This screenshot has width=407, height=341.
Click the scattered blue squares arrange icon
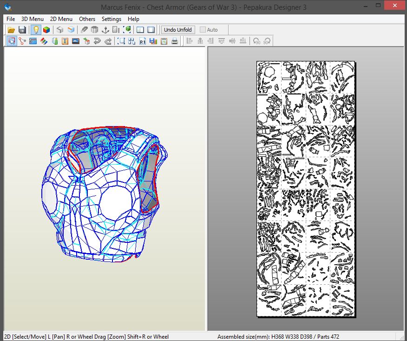(x=132, y=41)
